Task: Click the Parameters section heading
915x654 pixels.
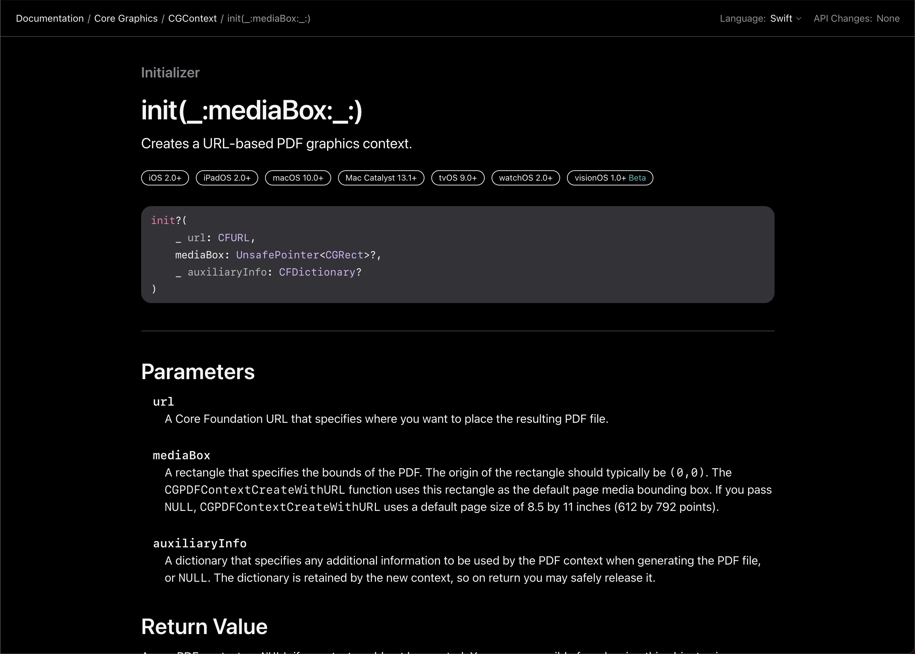Action: [x=198, y=372]
